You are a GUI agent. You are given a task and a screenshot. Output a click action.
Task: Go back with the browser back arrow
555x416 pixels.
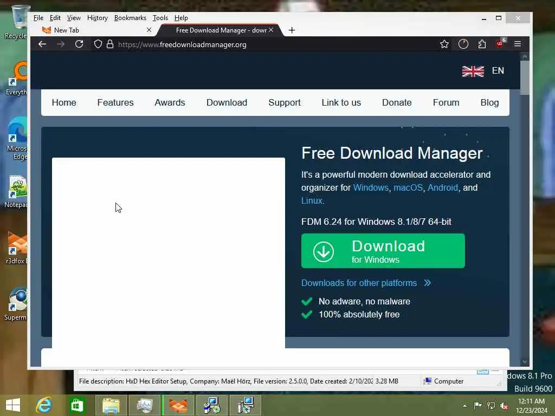coord(42,44)
